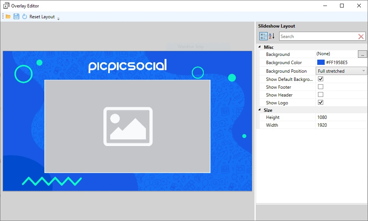Select the Background Color property label
The height and width of the screenshot is (221, 368).
(284, 63)
